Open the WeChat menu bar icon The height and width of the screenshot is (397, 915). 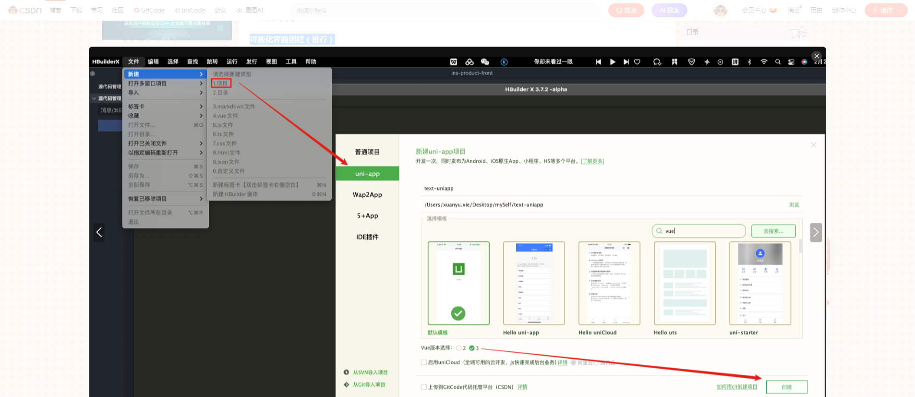[485, 62]
